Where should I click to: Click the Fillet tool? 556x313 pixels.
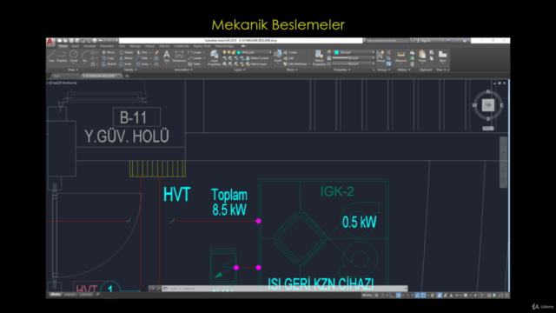click(x=142, y=58)
